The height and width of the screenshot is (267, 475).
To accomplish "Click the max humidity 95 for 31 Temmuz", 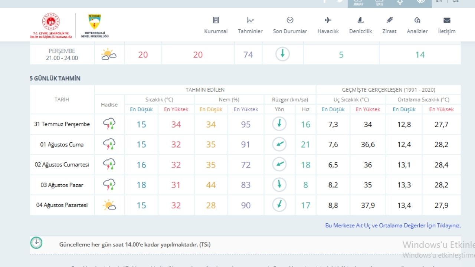I will 246,124.
